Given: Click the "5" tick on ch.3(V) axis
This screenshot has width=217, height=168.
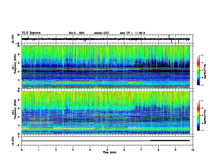Looking at the screenshot, I should (x=19, y=137).
